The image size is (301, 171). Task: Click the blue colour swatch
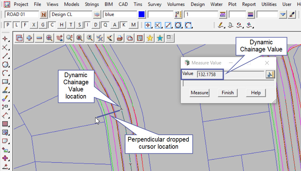coord(142,14)
